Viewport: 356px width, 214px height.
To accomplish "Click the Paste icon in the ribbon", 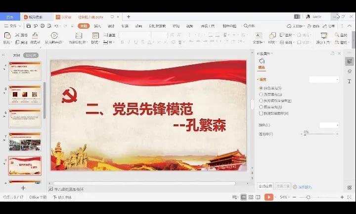I will 7,36.
